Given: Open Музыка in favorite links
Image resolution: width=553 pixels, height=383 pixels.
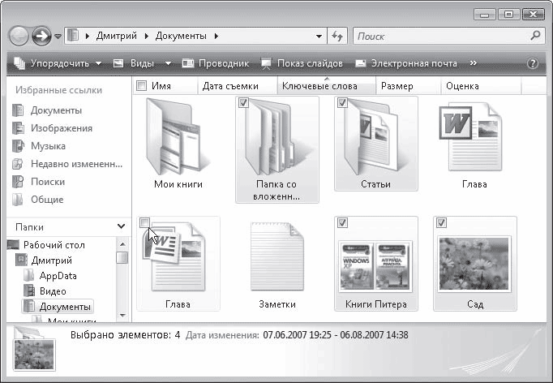Looking at the screenshot, I should (48, 146).
